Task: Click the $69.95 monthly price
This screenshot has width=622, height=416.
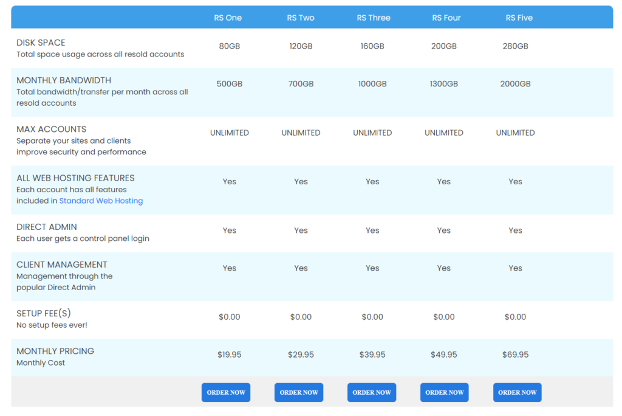Action: (515, 355)
